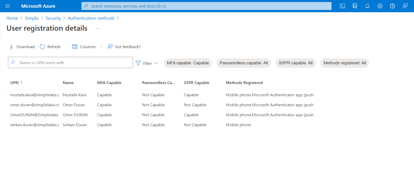
Task: Open serkan.duran@simplixlabs UPN row
Action: pyautogui.click(x=35, y=125)
